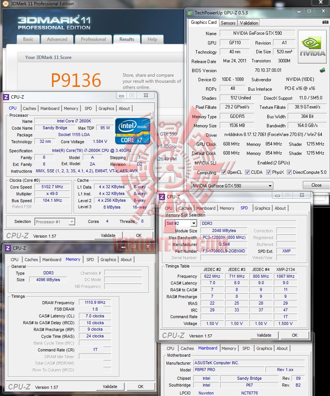Open the Processor #1 selection dropdown
330x396 pixels.
point(54,222)
